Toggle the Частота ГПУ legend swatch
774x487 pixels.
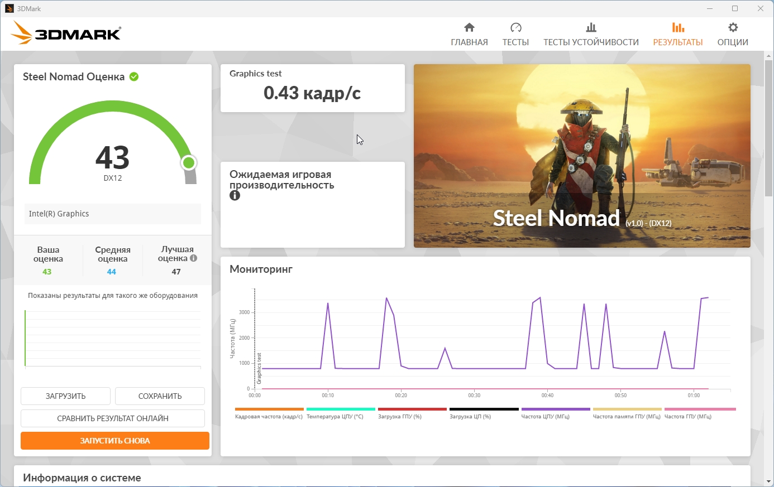tap(700, 409)
